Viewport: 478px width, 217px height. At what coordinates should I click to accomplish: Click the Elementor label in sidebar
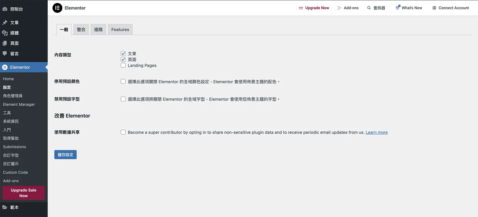[20, 67]
